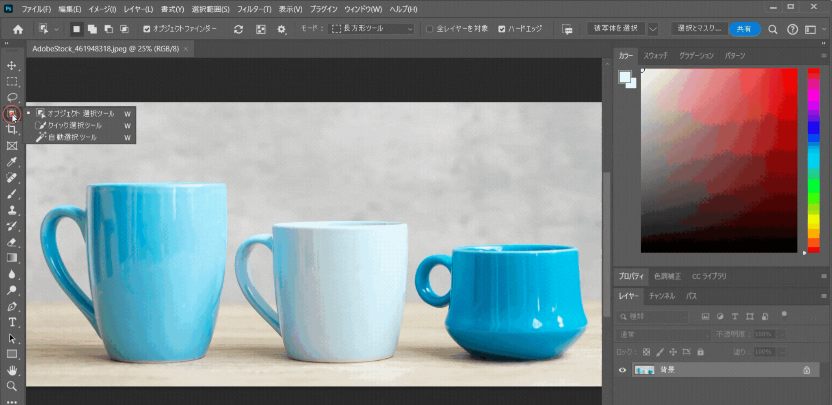The height and width of the screenshot is (405, 832).
Task: Select the Eyedropper tool
Action: click(x=12, y=162)
